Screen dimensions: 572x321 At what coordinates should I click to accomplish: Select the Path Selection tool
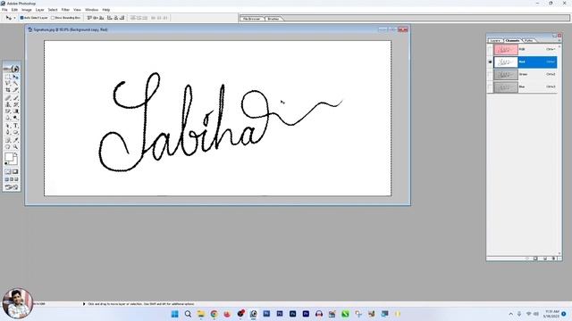point(8,126)
